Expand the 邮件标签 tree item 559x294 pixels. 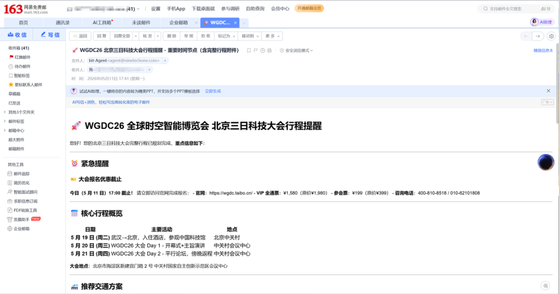(5, 121)
